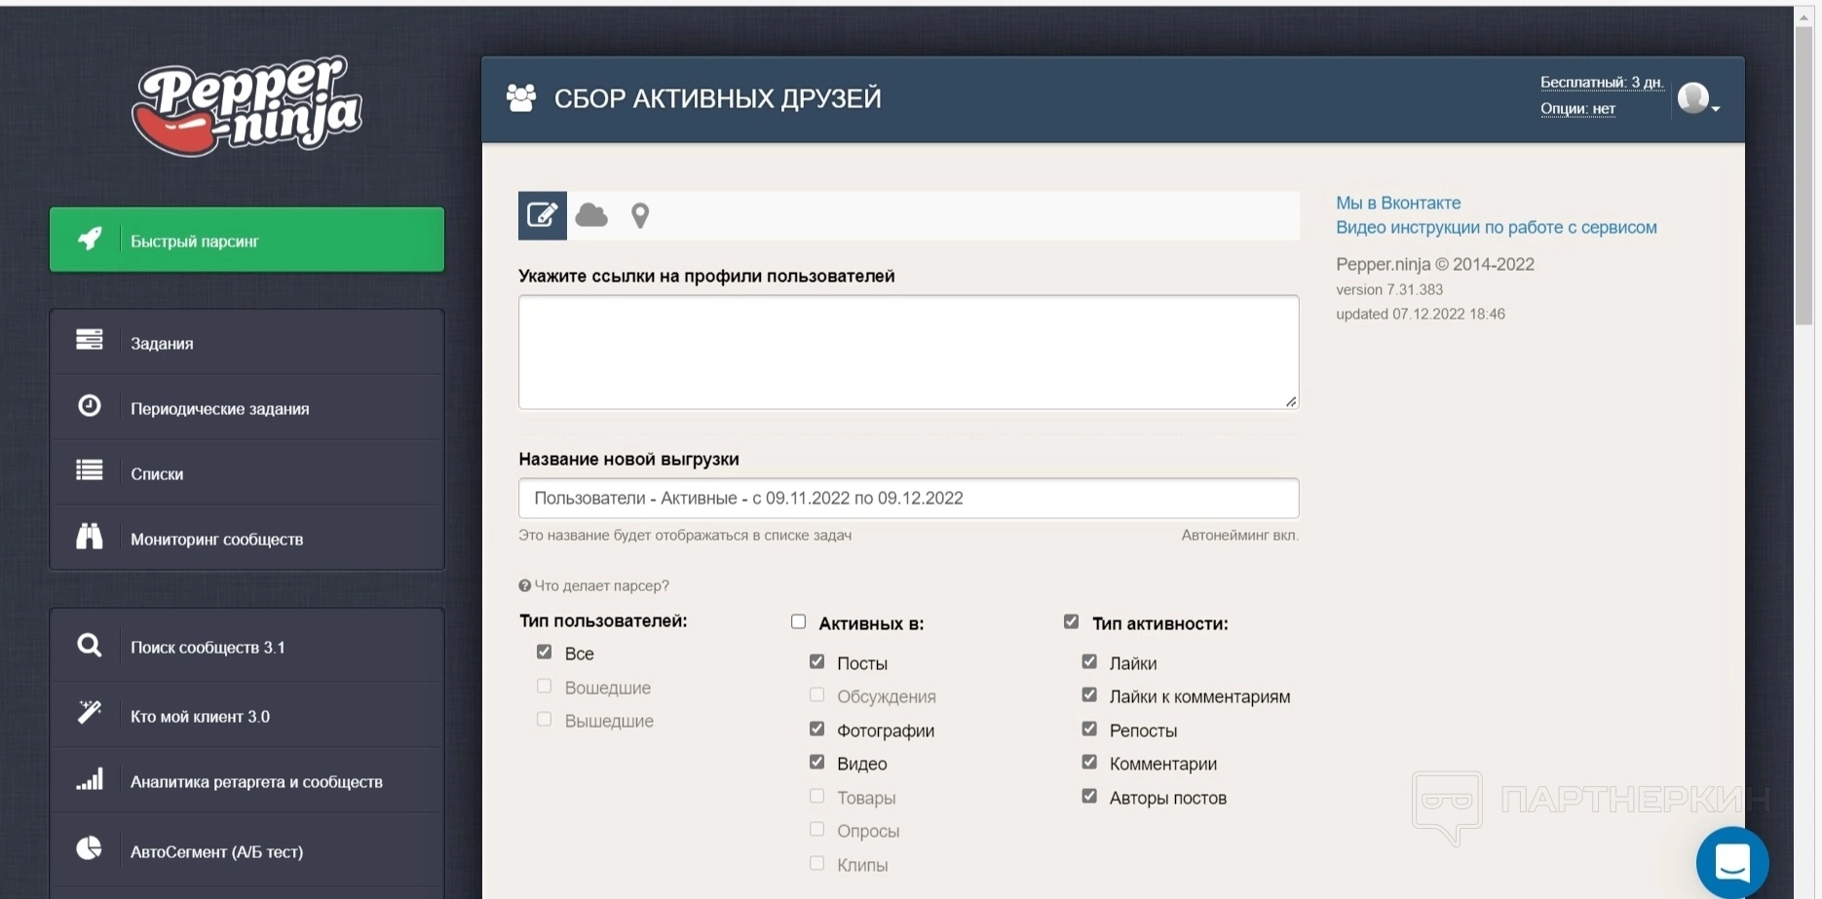Select the cloud source tab icon

coord(591,215)
